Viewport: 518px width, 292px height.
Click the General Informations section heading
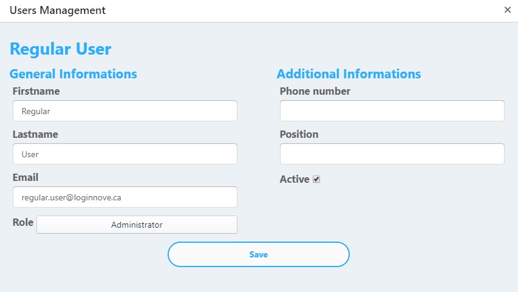tap(73, 74)
